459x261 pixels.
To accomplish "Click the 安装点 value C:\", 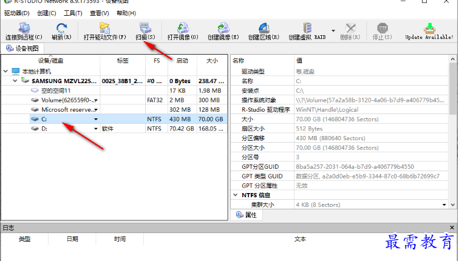I will pos(300,90).
